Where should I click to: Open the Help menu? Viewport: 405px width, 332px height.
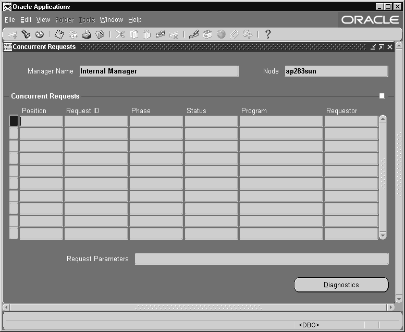tap(135, 20)
